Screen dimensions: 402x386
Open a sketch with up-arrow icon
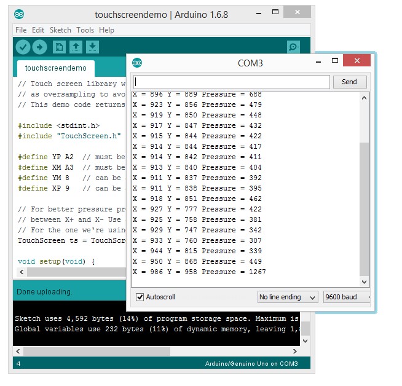pos(76,47)
